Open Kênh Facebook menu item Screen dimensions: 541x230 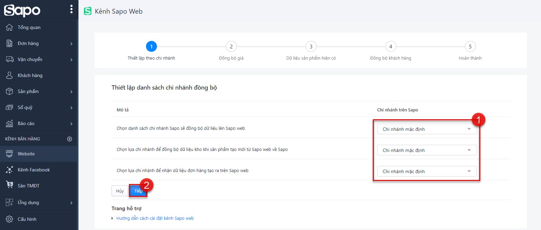click(x=39, y=170)
